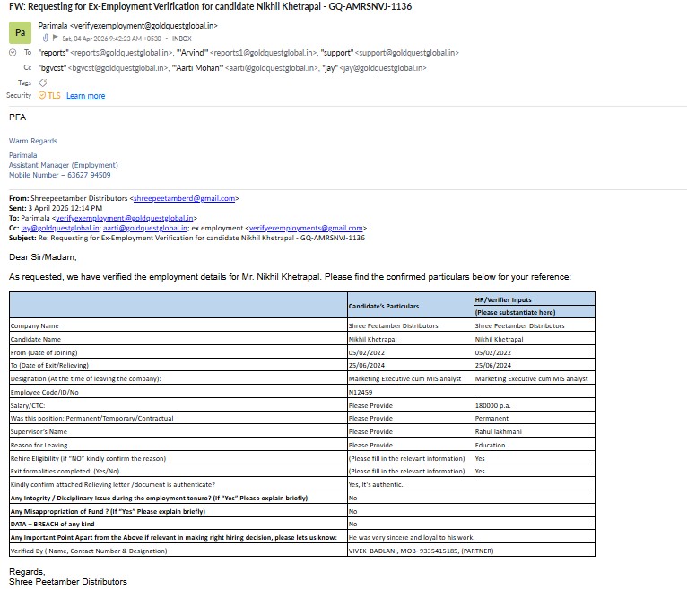The image size is (687, 590).
Task: Click jay@goldquestglobal.in link in forwarded Cc
Action: 60,229
